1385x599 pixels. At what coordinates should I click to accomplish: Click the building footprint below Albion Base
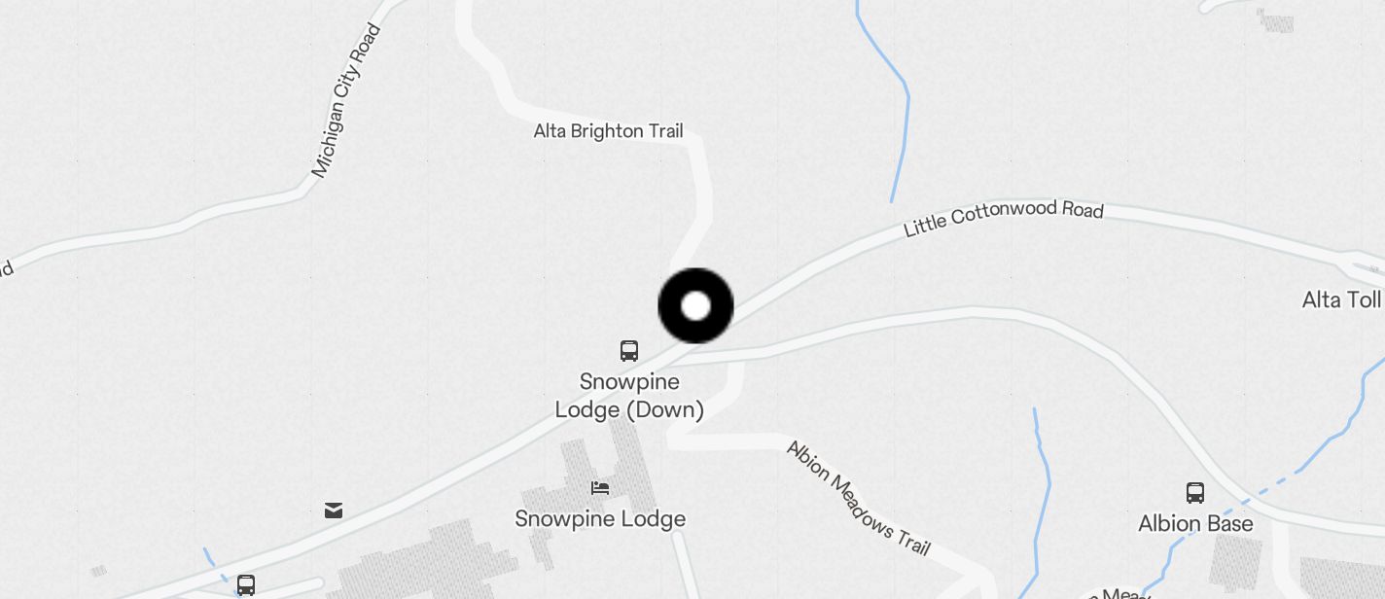coord(1236,563)
